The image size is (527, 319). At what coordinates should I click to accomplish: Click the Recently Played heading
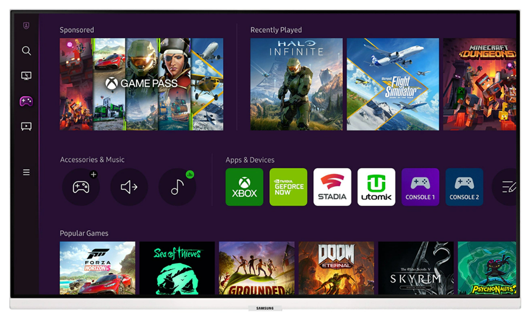coord(276,30)
